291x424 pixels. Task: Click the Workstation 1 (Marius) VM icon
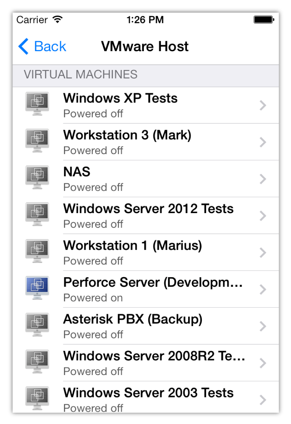(37, 251)
